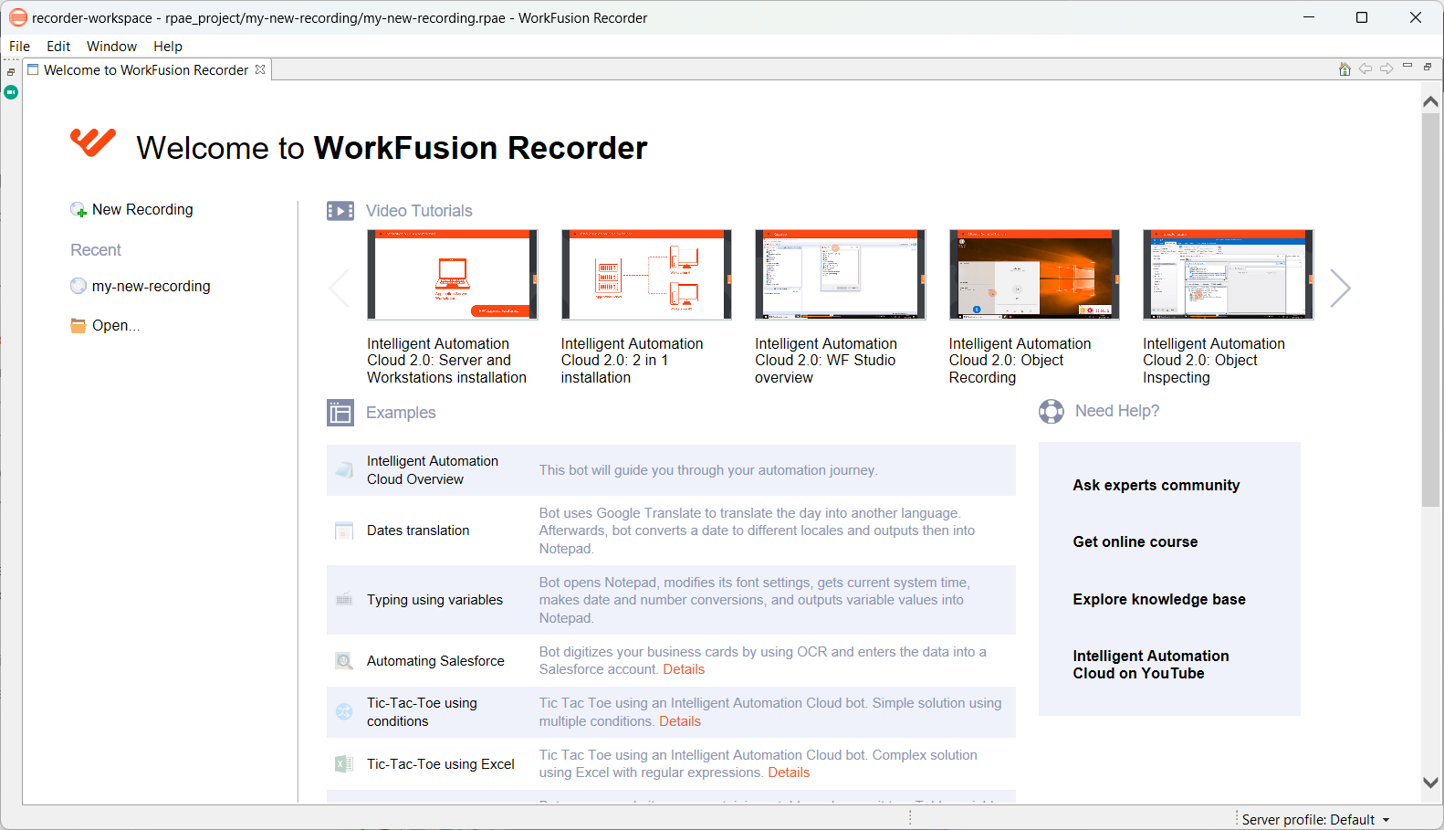
Task: Click the restore icon above the green camera
Action: [11, 72]
